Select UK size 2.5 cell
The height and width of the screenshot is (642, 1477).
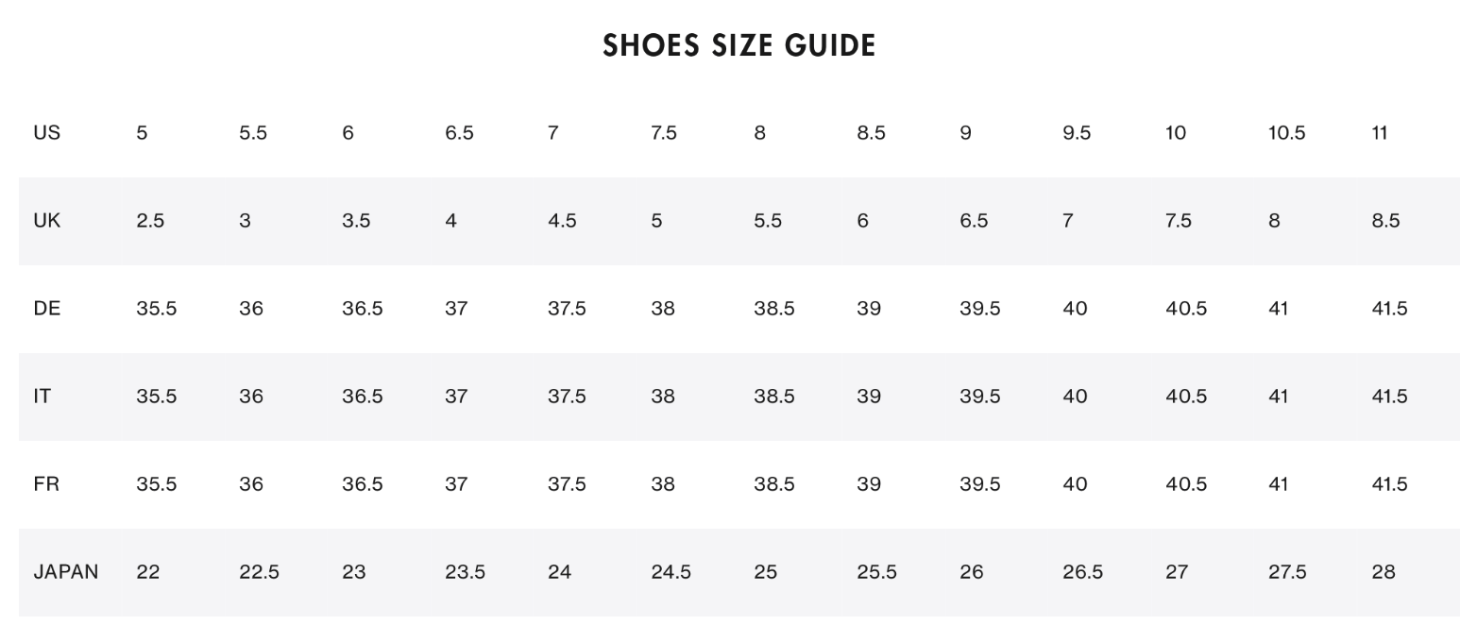click(149, 221)
